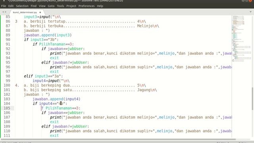The width and height of the screenshot is (254, 143).
Task: Click 'jawaban : ")' on line 102
Action: click(x=37, y=95)
